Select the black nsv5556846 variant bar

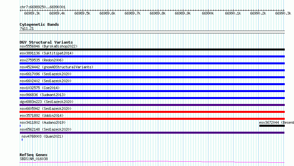[x=152, y=50]
